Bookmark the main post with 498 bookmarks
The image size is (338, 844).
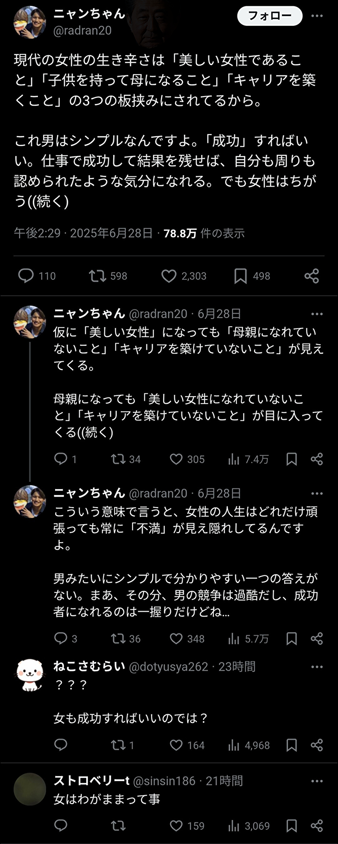[240, 276]
